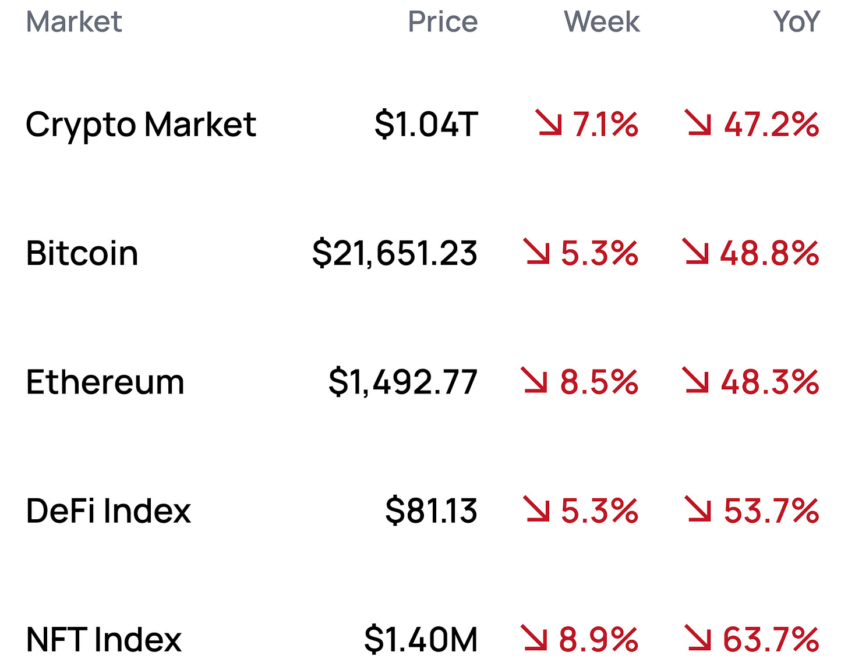
Task: Select the YoY column header
Action: 796,22
